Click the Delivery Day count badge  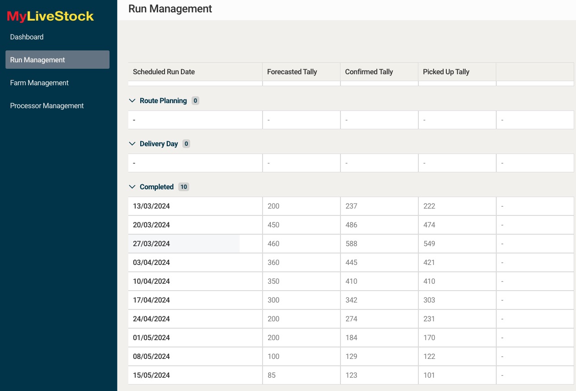[x=186, y=144]
